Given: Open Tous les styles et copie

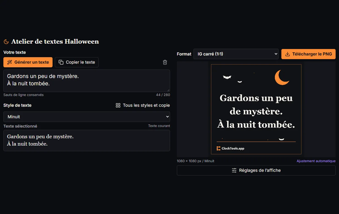Looking at the screenshot, I should click(143, 105).
